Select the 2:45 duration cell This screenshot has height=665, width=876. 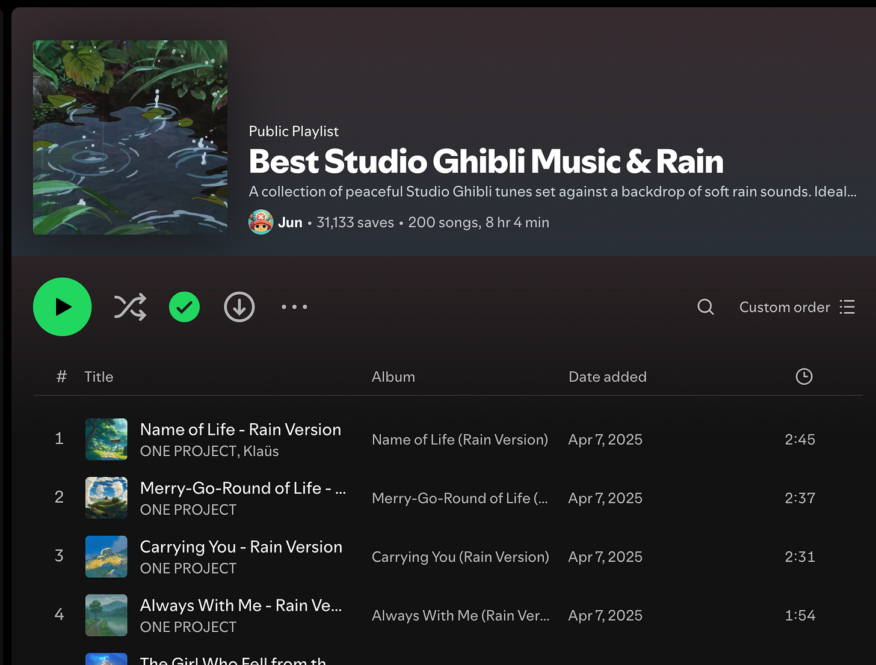click(800, 440)
